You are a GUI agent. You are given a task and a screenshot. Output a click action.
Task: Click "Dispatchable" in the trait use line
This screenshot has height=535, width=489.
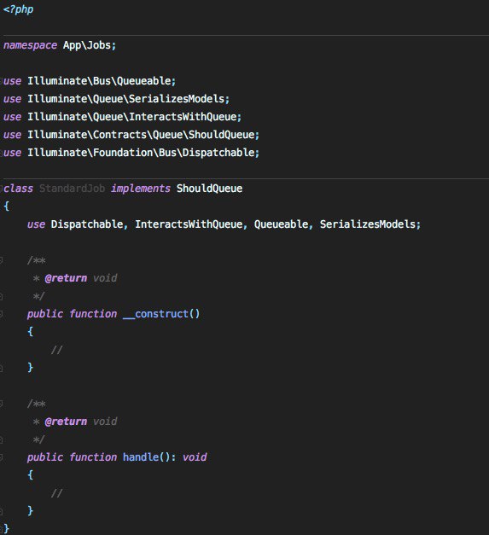[x=87, y=224]
